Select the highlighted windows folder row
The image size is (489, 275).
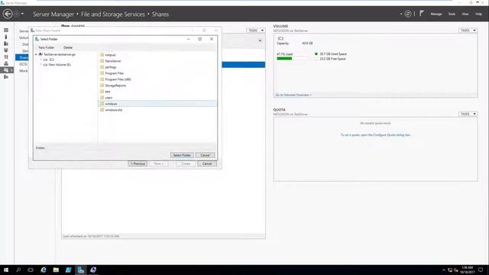(157, 104)
